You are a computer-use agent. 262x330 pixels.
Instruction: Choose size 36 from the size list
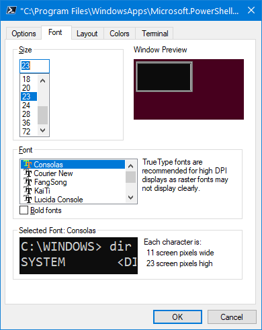[29, 123]
